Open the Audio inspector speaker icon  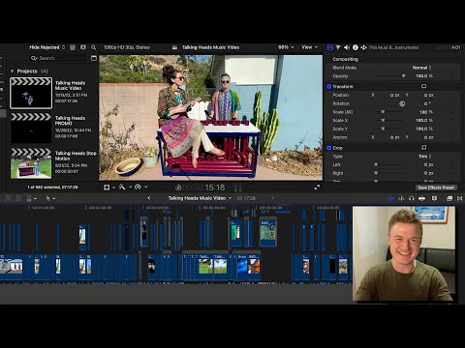[x=347, y=47]
